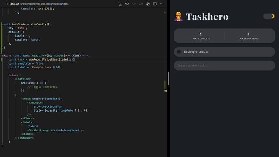Click the Tasks Remaining counter
279x157 pixels.
[248, 36]
